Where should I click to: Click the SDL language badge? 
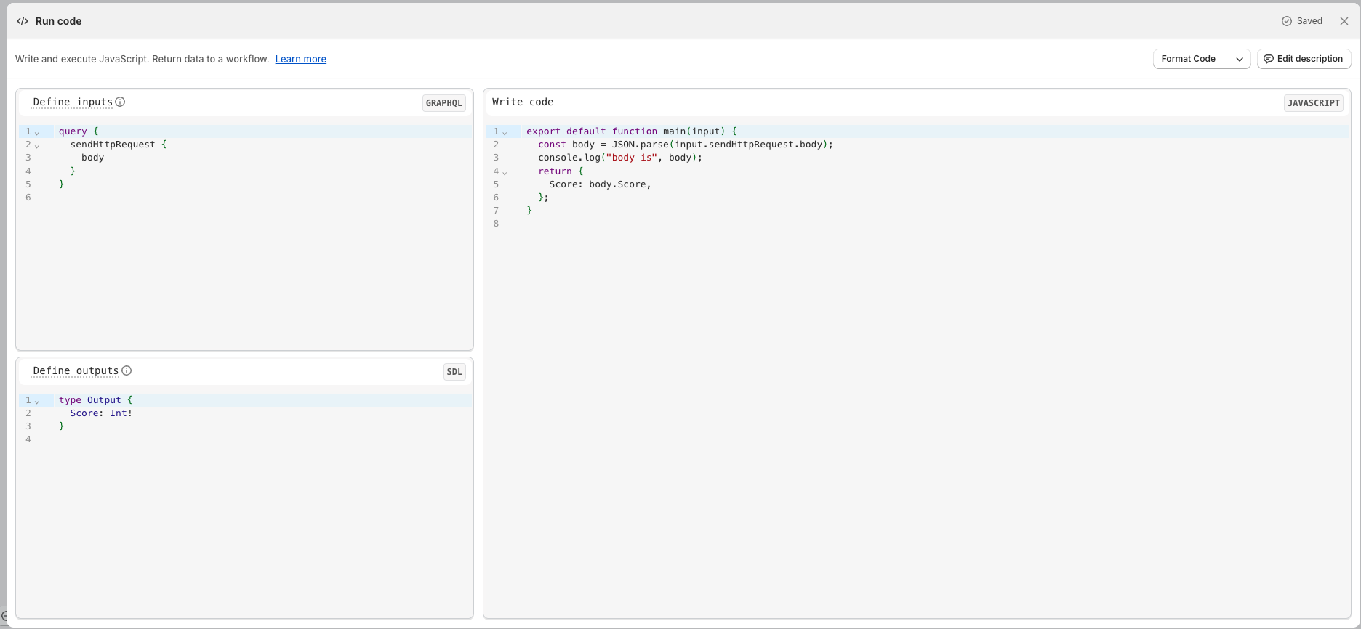pos(454,372)
